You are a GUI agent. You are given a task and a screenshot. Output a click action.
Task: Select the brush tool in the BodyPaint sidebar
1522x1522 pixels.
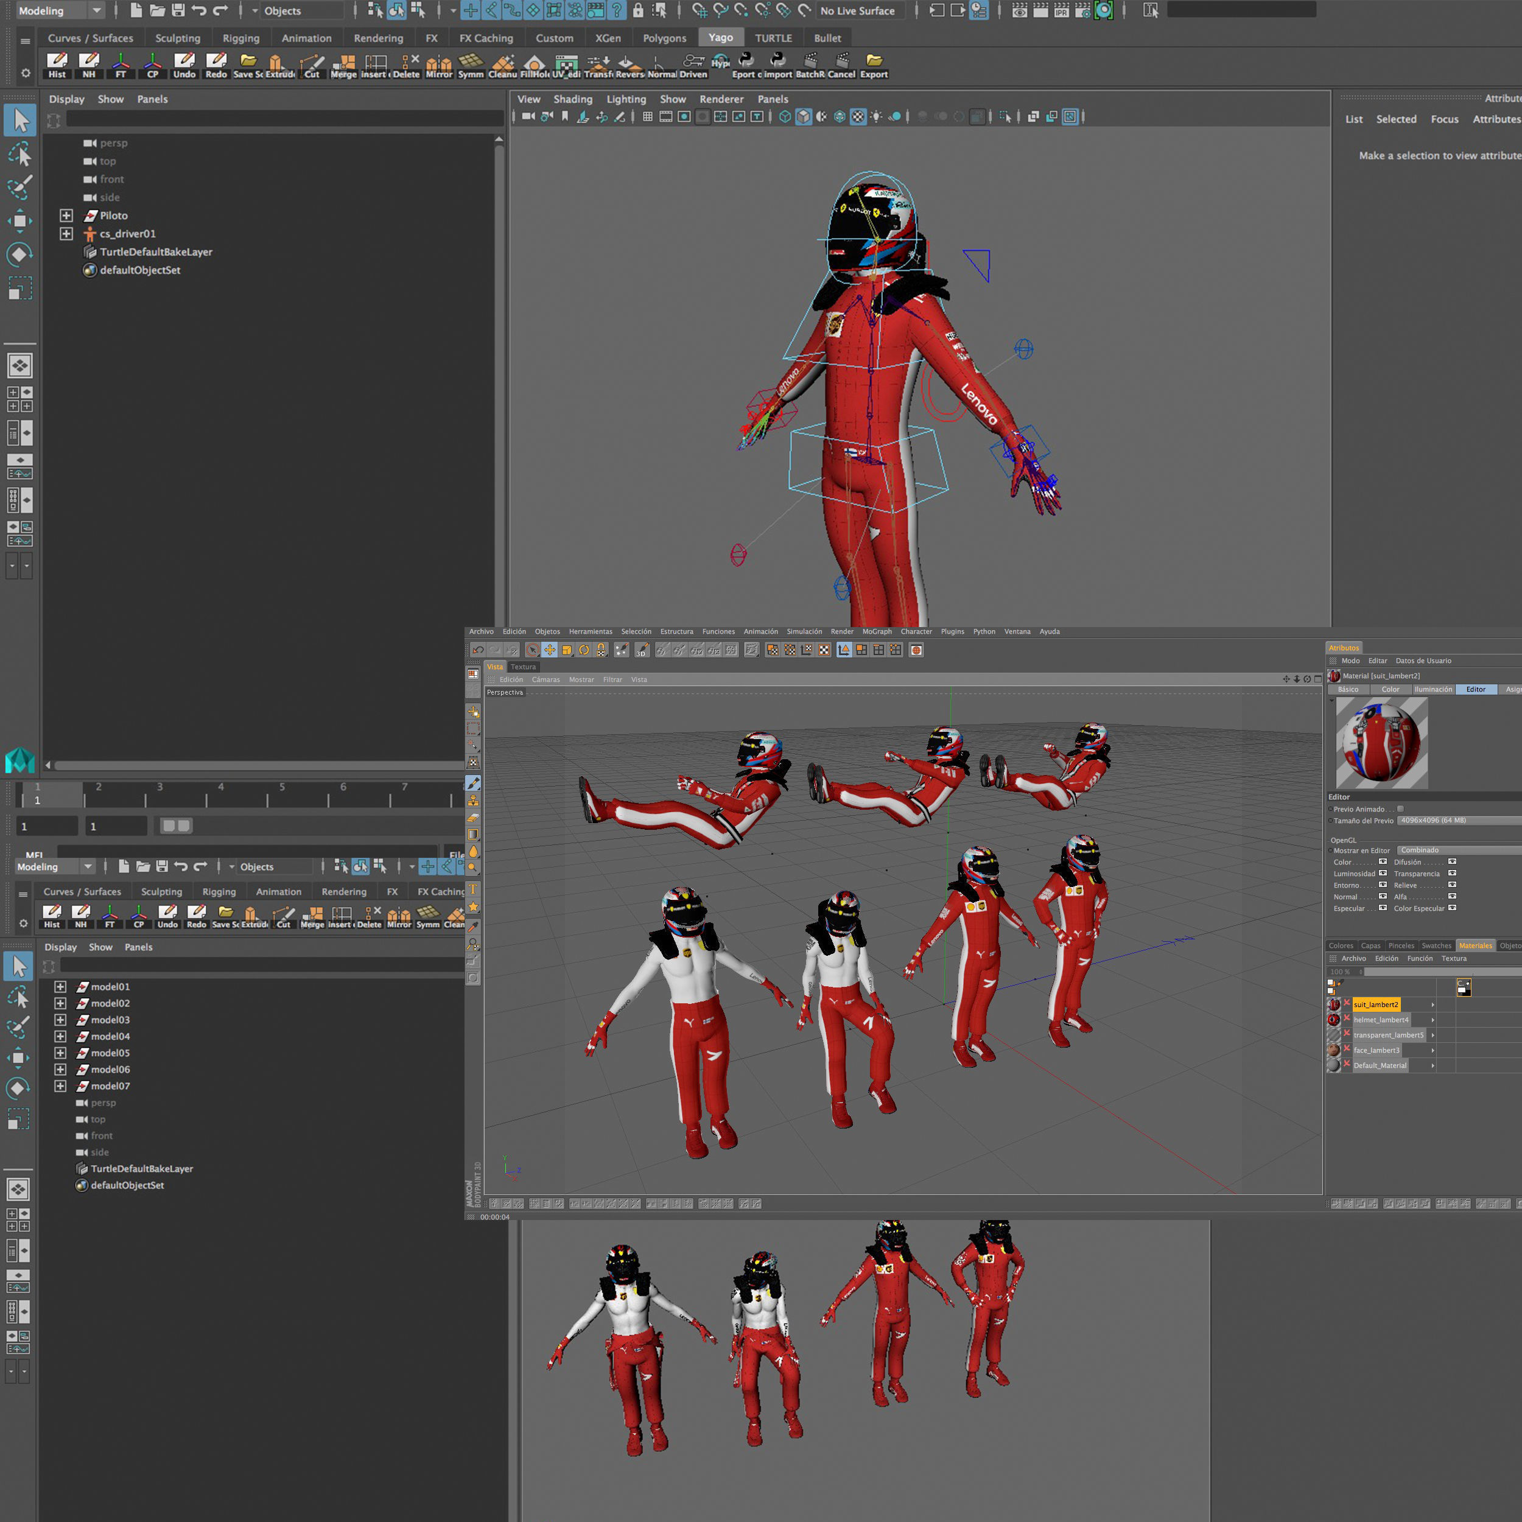click(x=472, y=783)
